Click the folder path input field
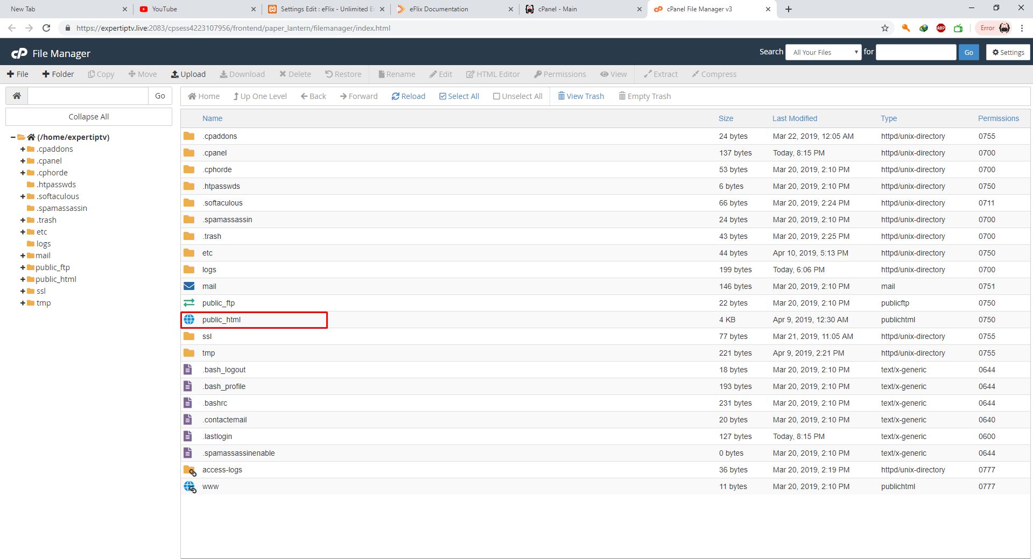 88,96
